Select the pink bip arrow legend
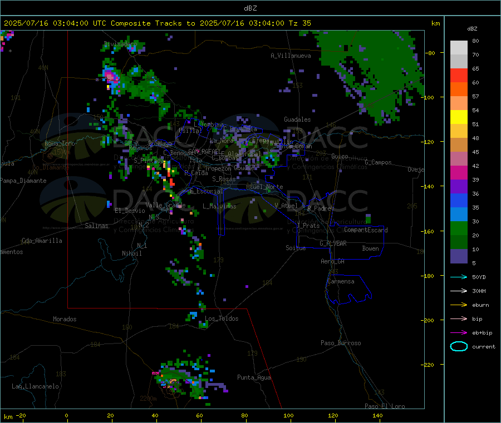The width and height of the screenshot is (501, 423). tap(459, 319)
